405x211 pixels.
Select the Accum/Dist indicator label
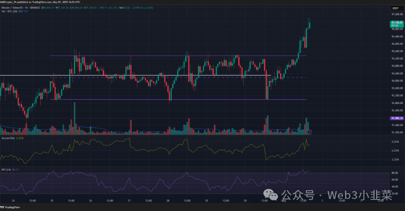7,138
